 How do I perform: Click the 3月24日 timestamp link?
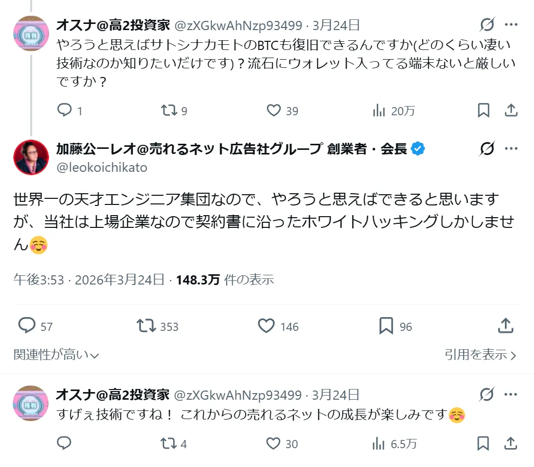[x=336, y=23]
